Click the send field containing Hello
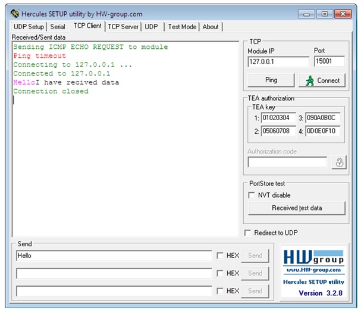358x310 pixels. tap(114, 255)
